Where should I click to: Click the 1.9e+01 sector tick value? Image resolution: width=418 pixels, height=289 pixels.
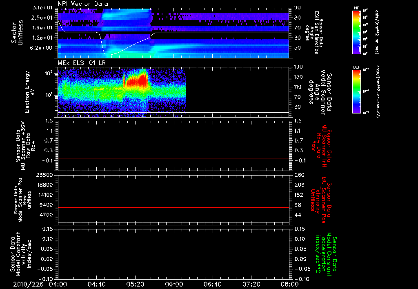pyautogui.click(x=43, y=28)
